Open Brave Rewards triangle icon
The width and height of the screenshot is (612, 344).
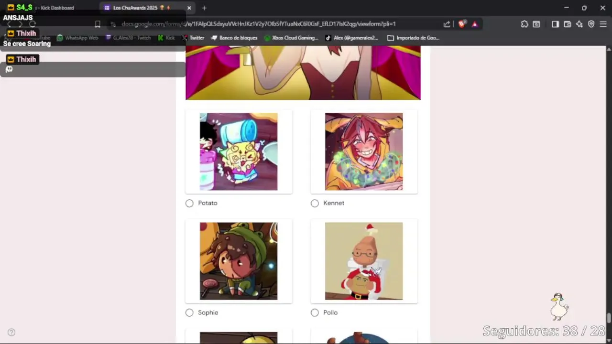tap(474, 24)
